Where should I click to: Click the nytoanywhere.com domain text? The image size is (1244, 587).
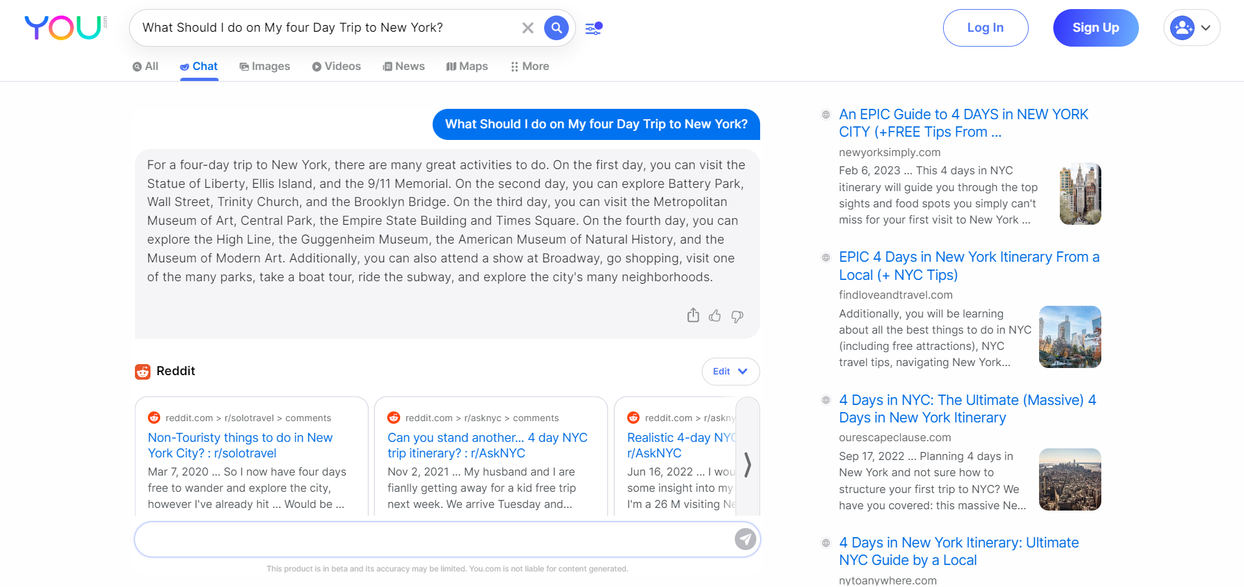pos(887,581)
